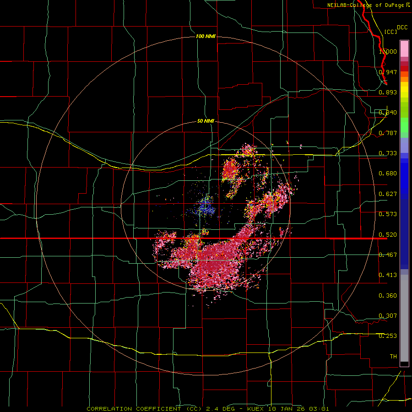Click the 0.360 legend value
This screenshot has width=412, height=412.
click(388, 296)
